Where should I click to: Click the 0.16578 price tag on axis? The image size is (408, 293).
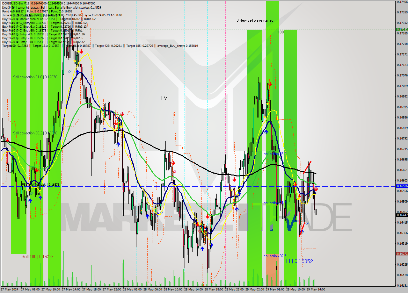[x=401, y=186]
